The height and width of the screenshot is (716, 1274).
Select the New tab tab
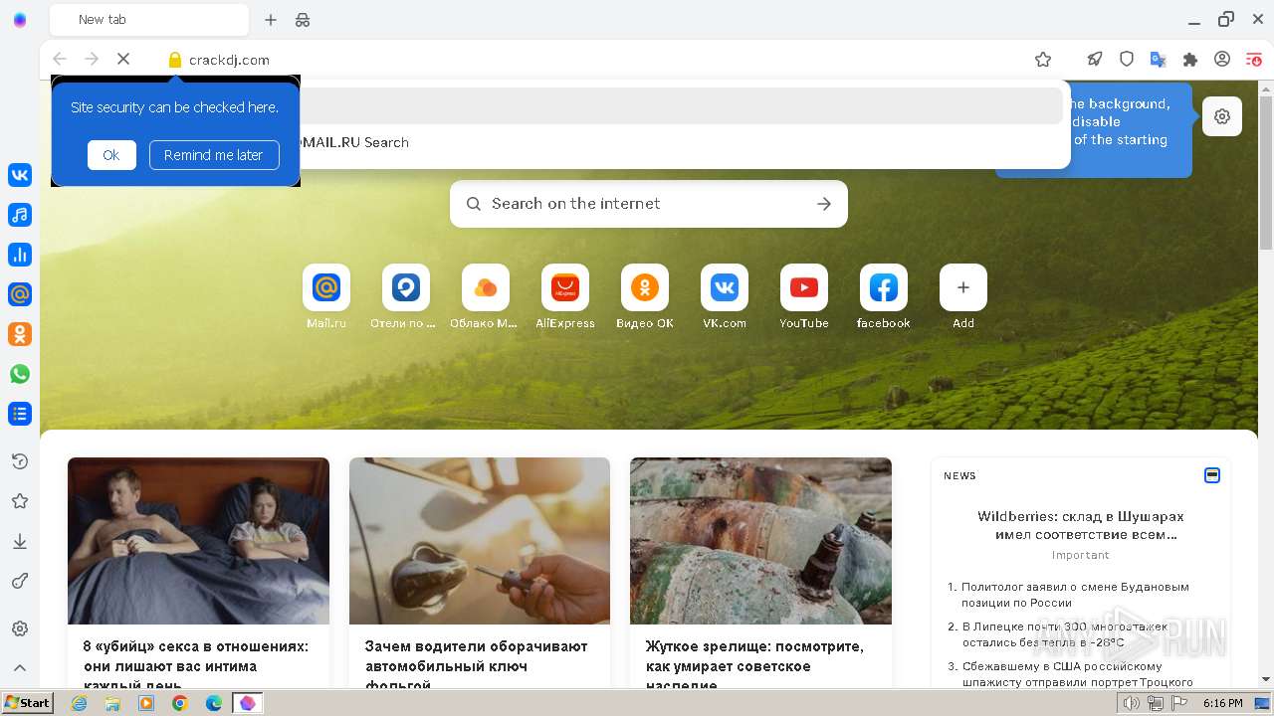tap(149, 20)
